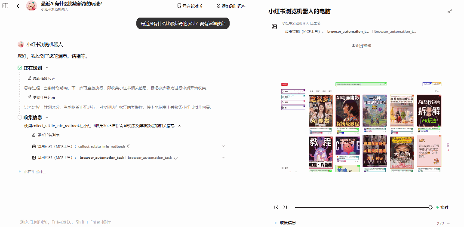Viewport: 464px width, 227px height.
Task: Go back using the left arrow
Action: (x=18, y=6)
